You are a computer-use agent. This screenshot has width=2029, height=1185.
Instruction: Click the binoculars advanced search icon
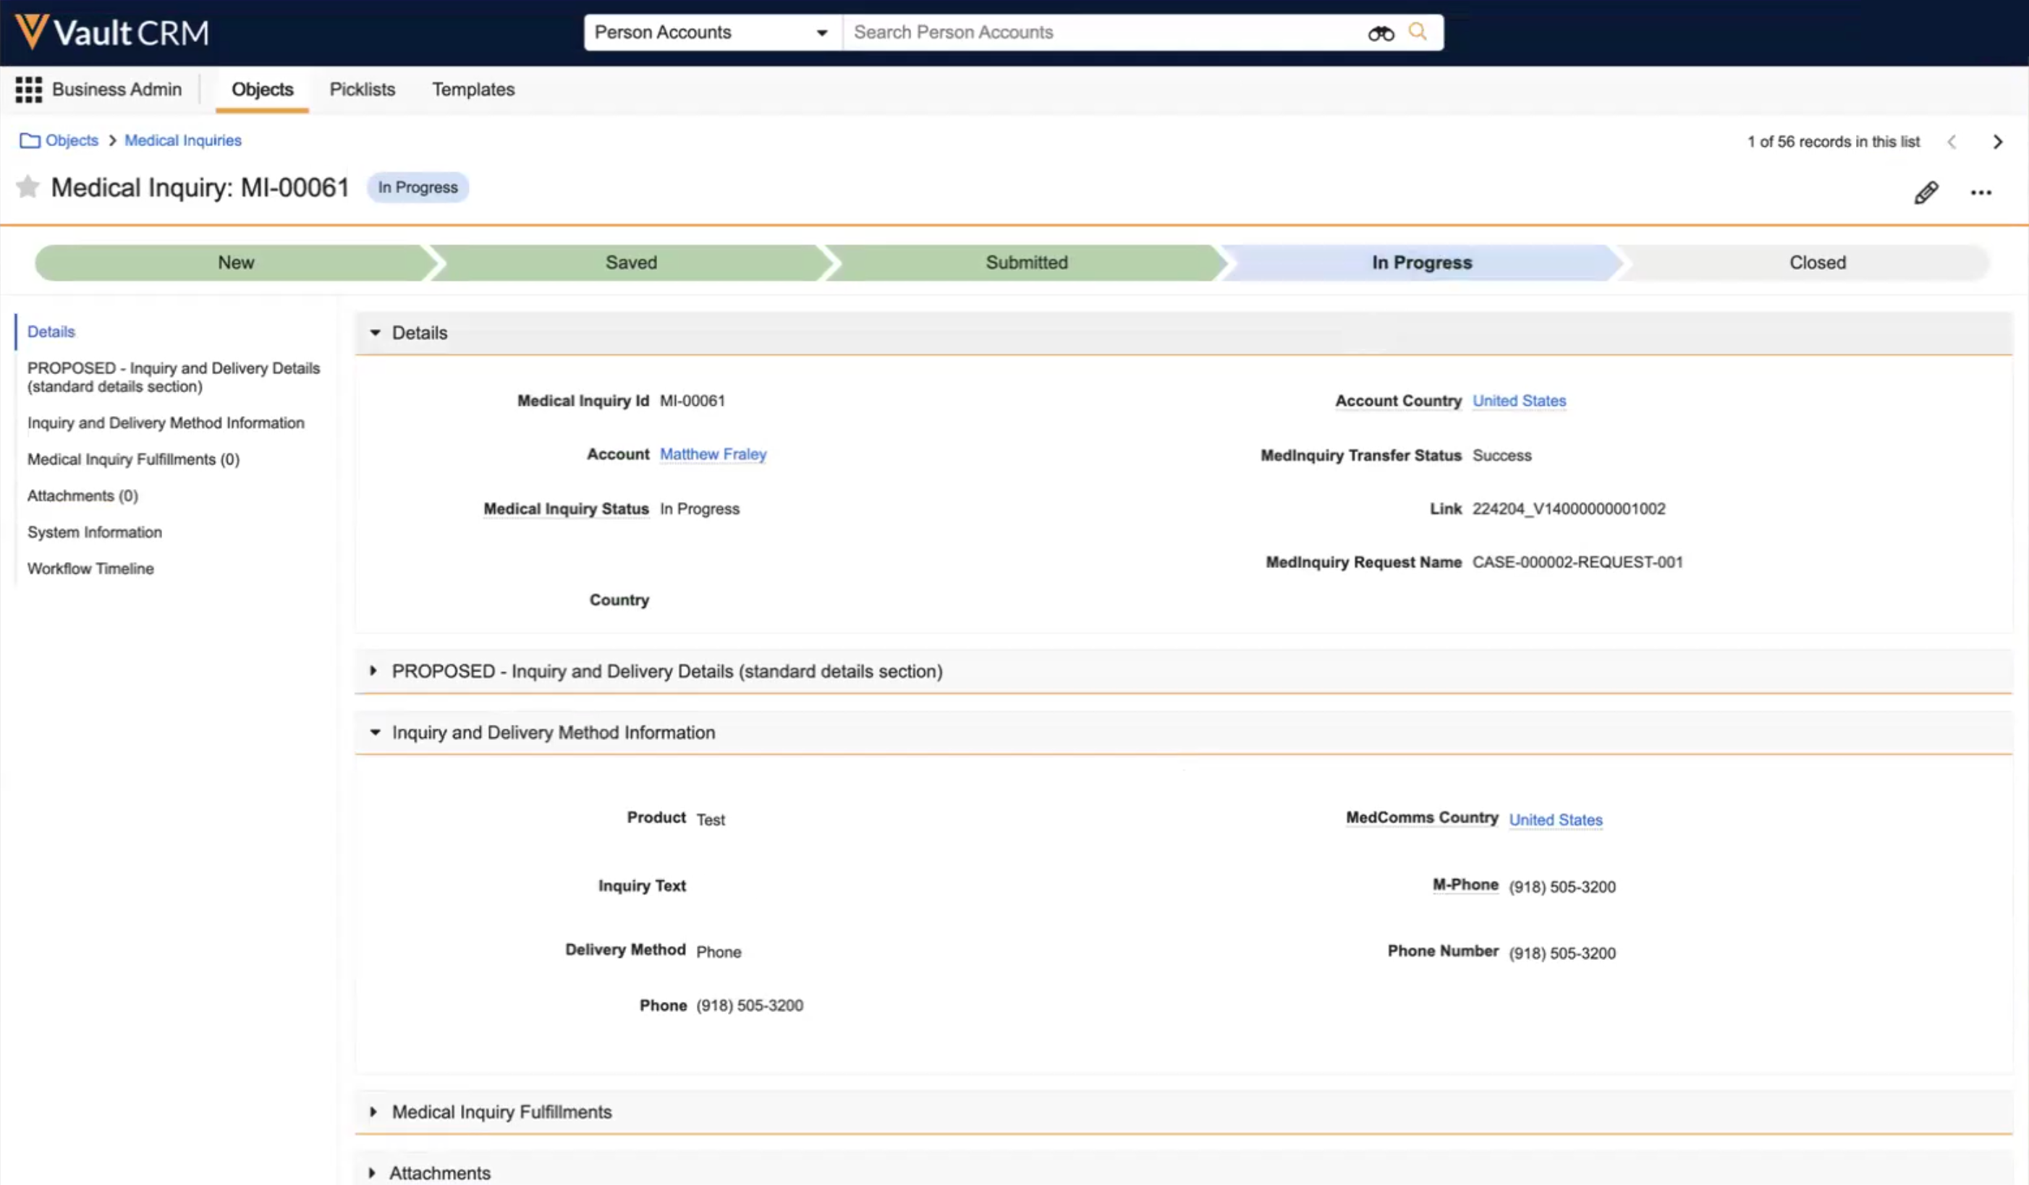tap(1380, 33)
